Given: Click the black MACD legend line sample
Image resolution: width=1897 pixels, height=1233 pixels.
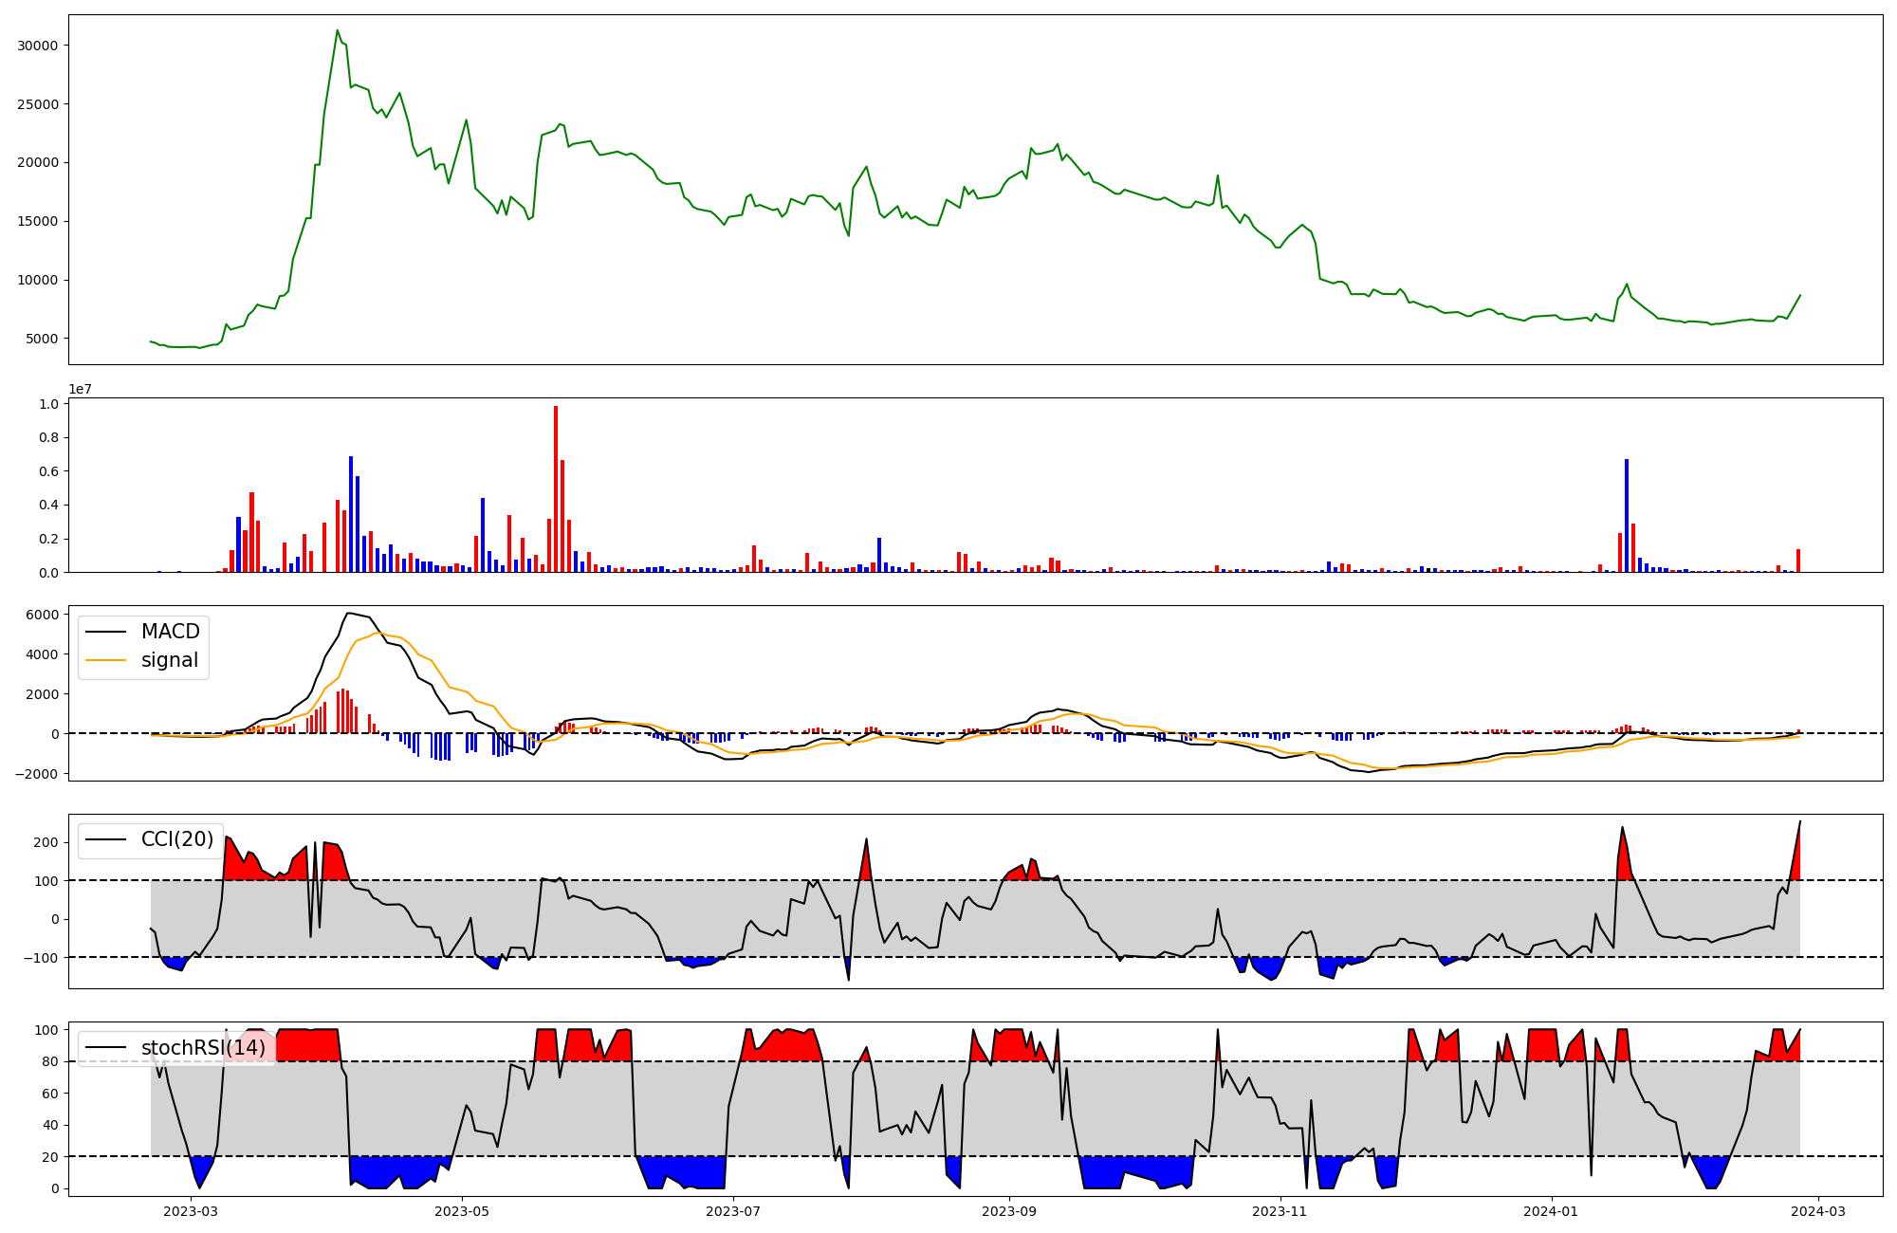Looking at the screenshot, I should [106, 633].
